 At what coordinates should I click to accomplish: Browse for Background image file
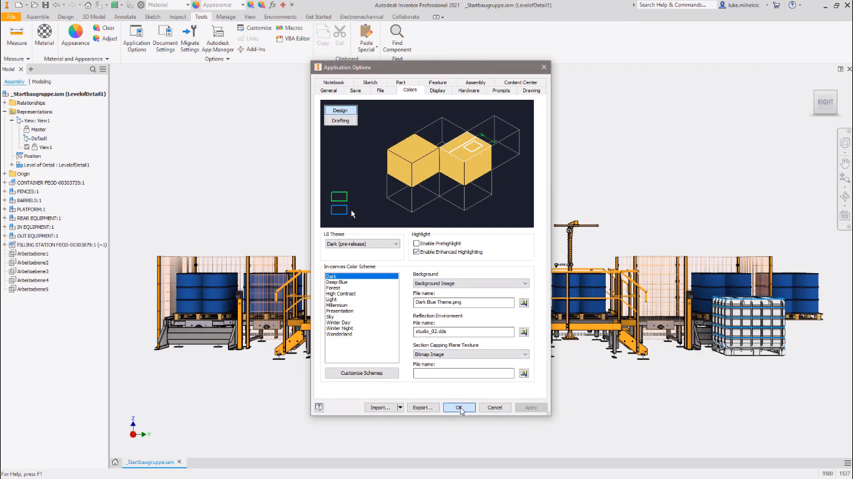523,302
